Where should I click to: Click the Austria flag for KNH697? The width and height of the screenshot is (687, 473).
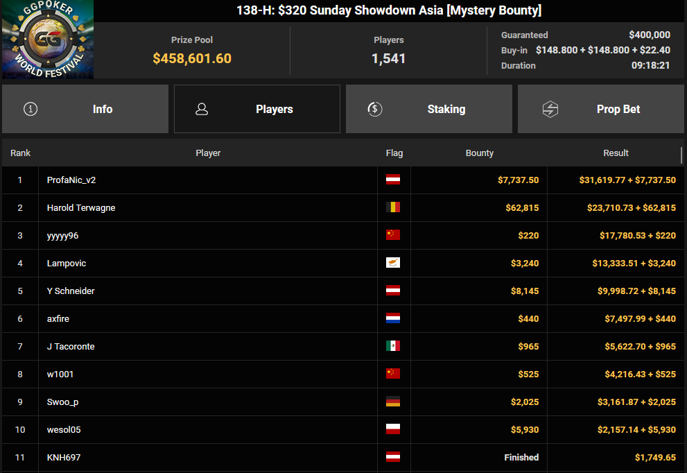(393, 457)
